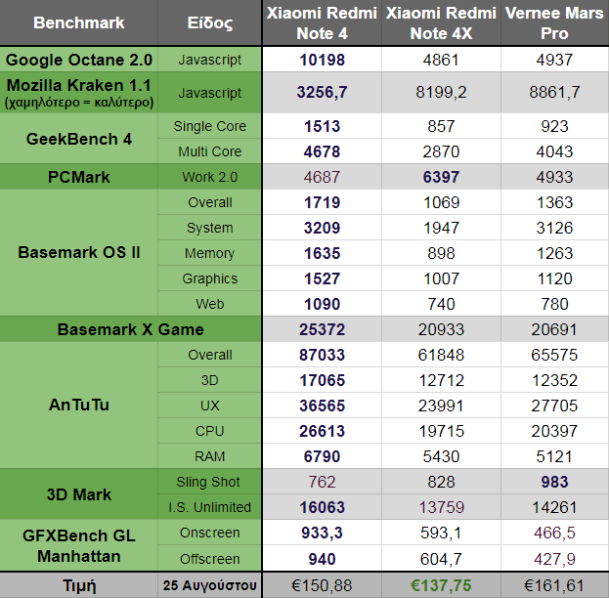Click the Google Octane 2.0 row label
This screenshot has height=598, width=609.
coord(79,60)
